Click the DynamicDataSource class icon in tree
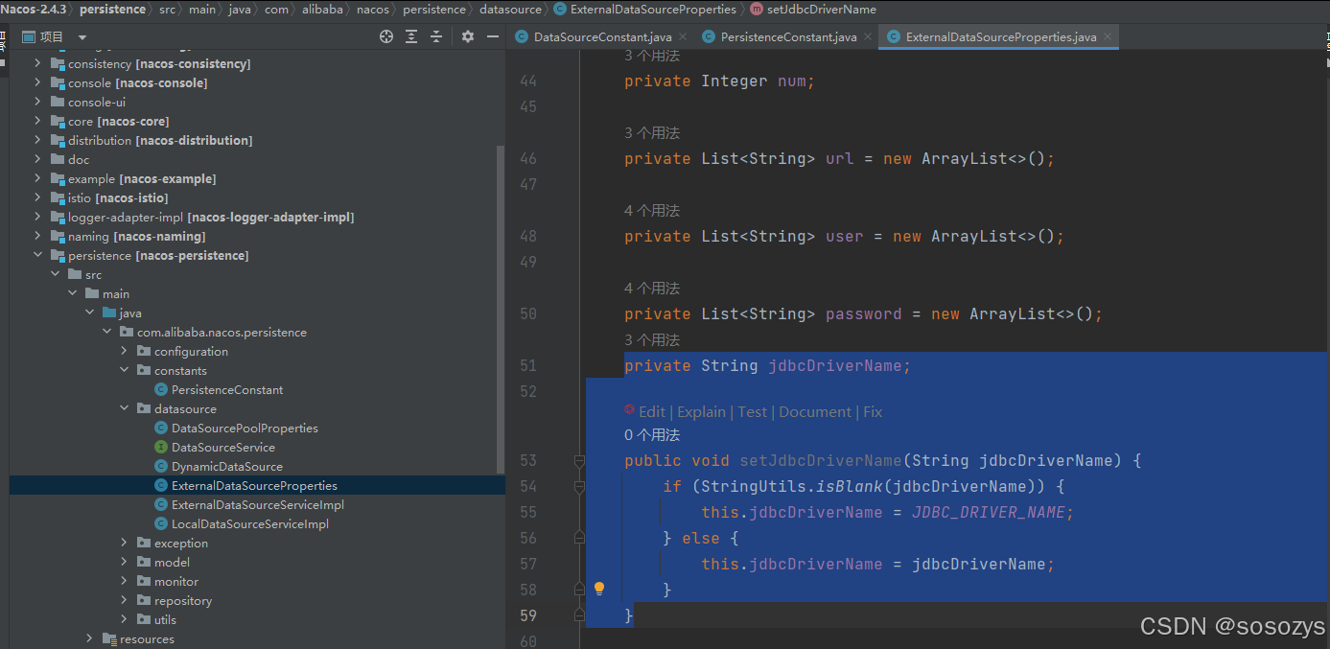Viewport: 1330px width, 649px height. (161, 466)
